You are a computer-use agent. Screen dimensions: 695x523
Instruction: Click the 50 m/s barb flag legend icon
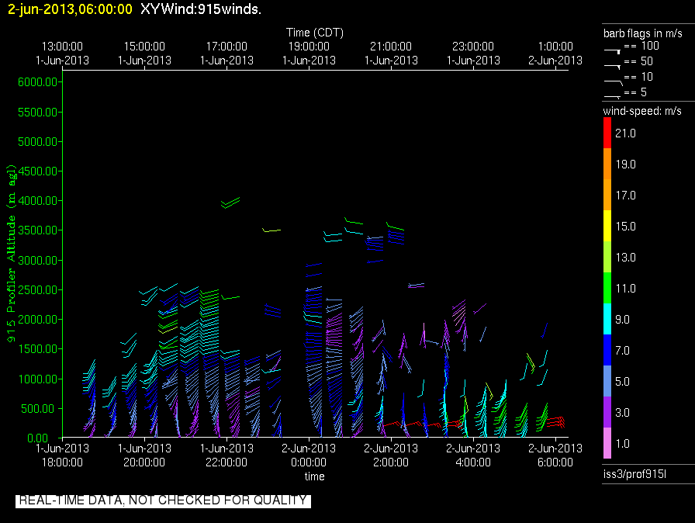(612, 67)
